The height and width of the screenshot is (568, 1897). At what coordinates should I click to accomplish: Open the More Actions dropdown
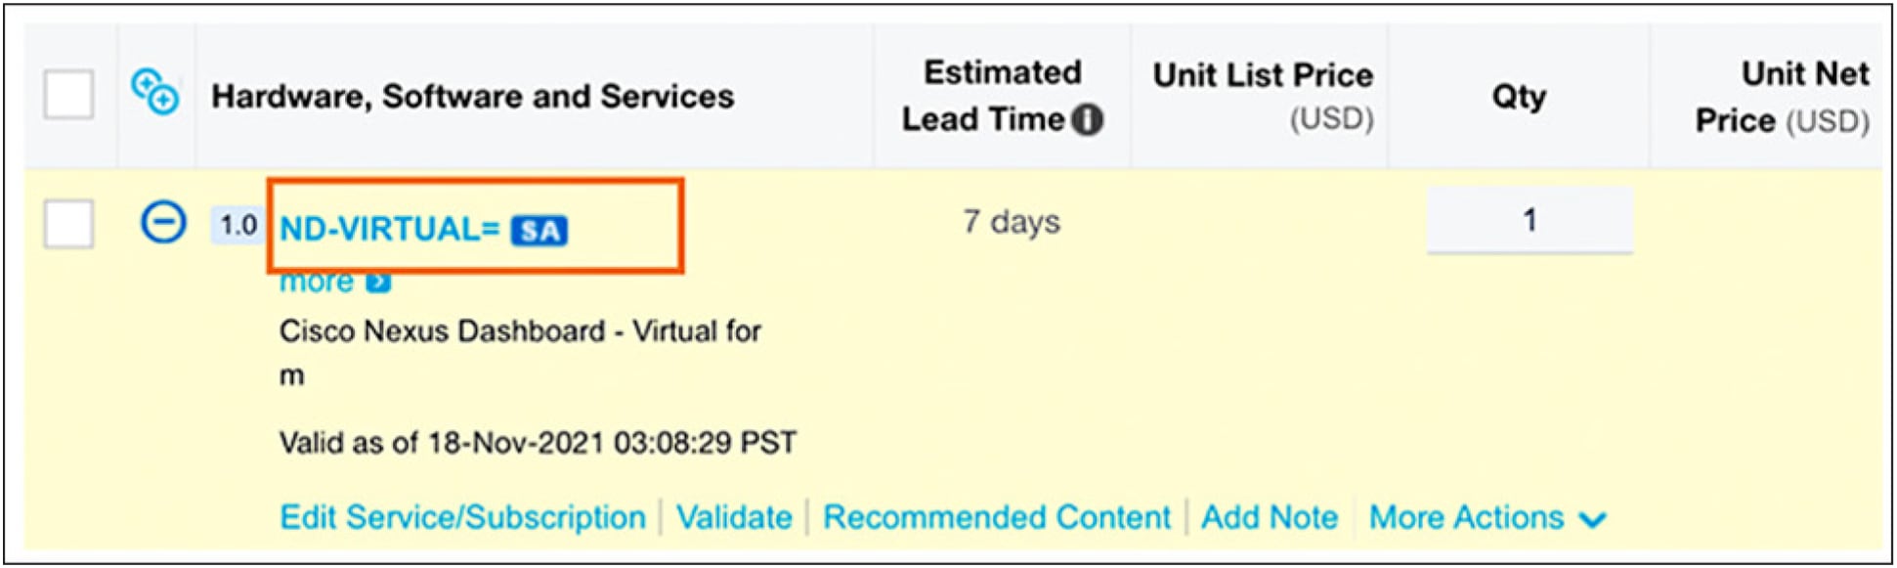point(1466,517)
